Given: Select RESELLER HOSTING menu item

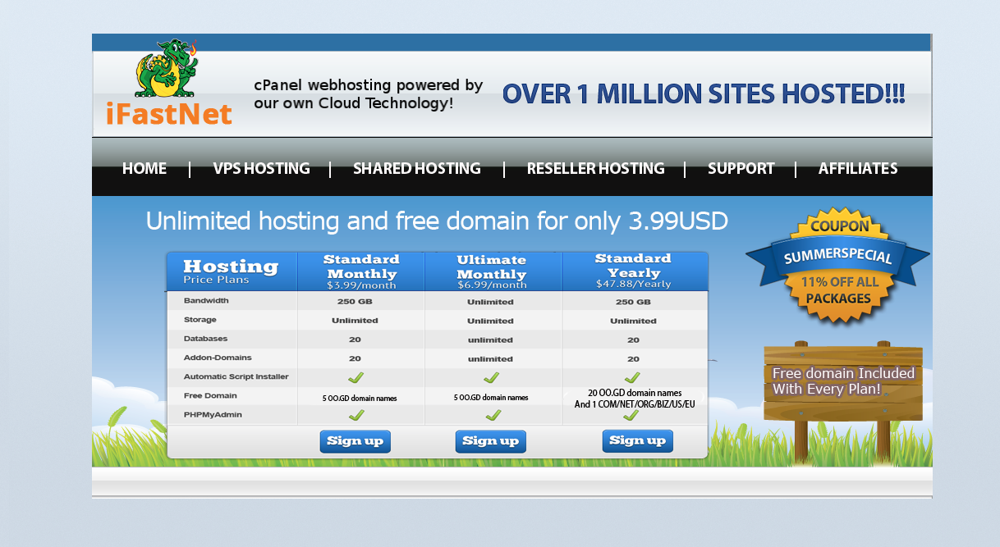Looking at the screenshot, I should pyautogui.click(x=596, y=168).
